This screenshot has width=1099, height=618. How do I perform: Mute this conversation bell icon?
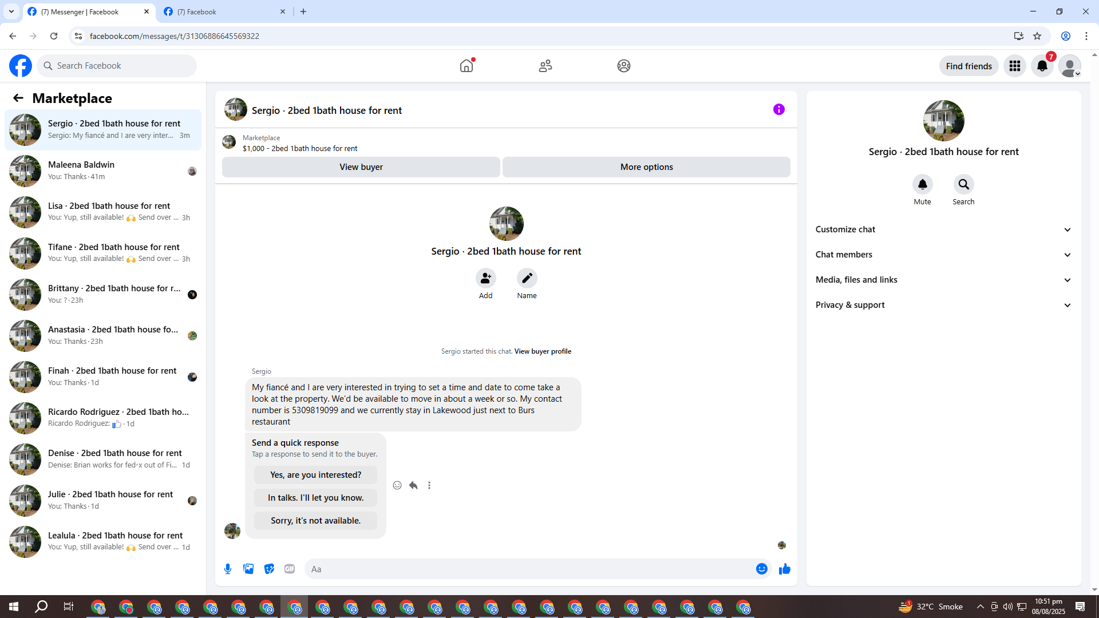[922, 185]
